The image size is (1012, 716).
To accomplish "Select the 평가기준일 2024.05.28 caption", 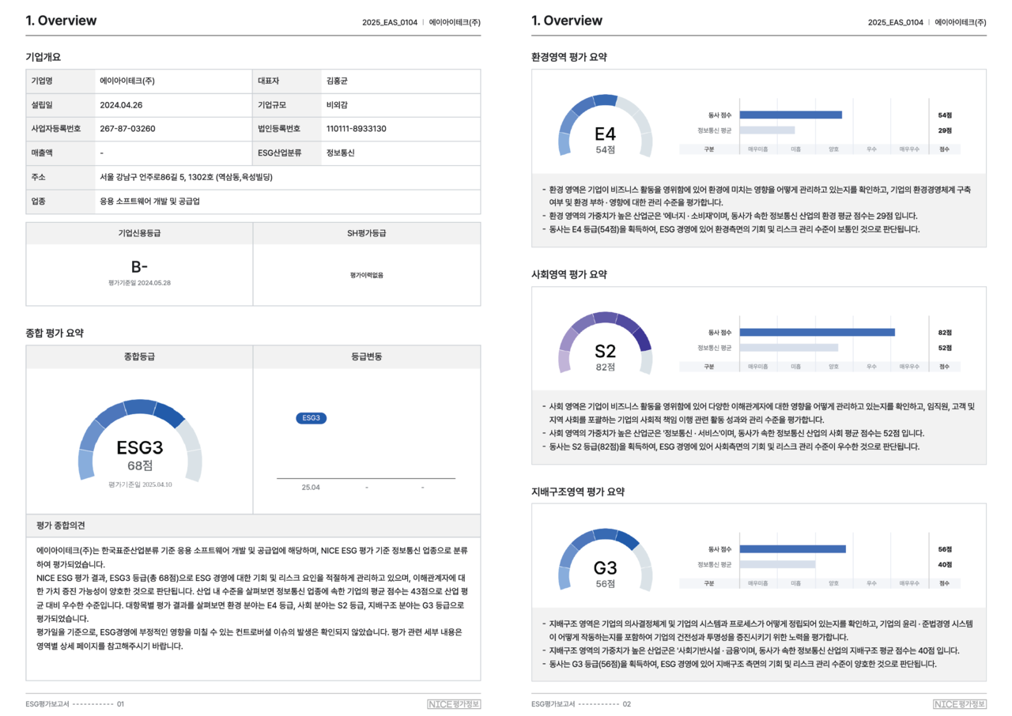I will point(139,282).
